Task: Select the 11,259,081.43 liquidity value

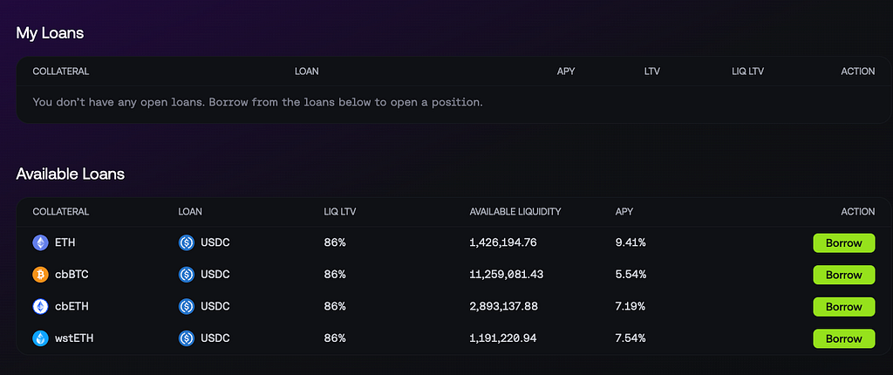Action: coord(507,275)
